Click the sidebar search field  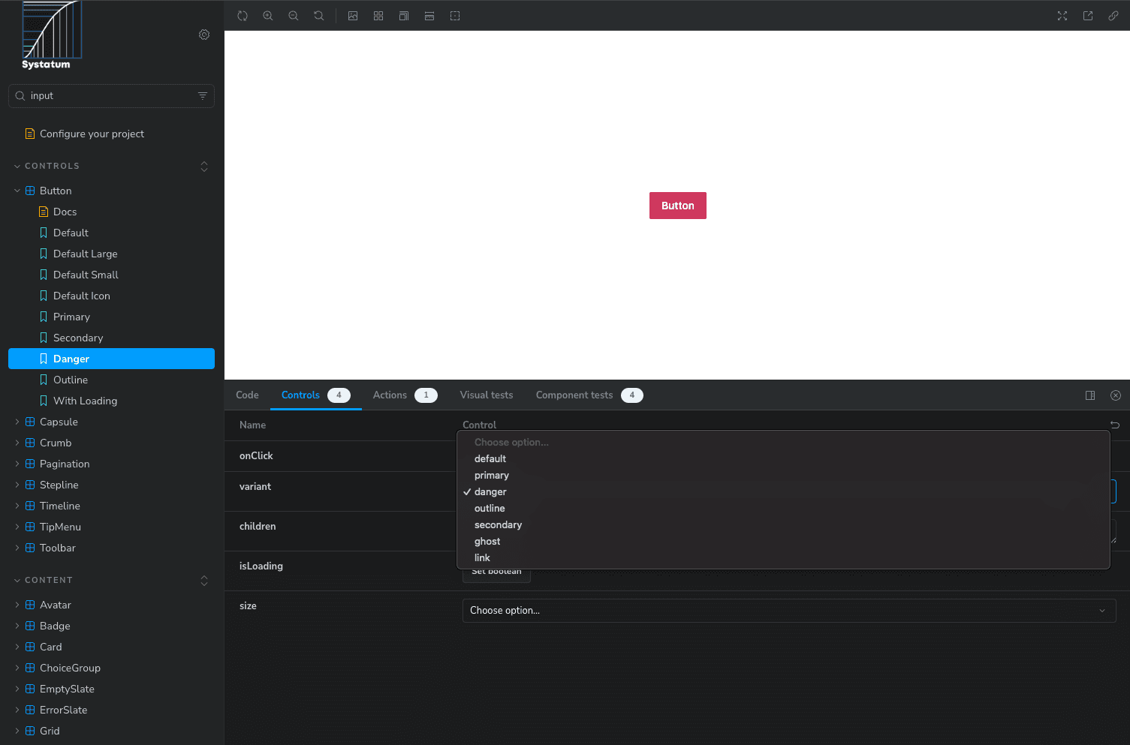[111, 96]
